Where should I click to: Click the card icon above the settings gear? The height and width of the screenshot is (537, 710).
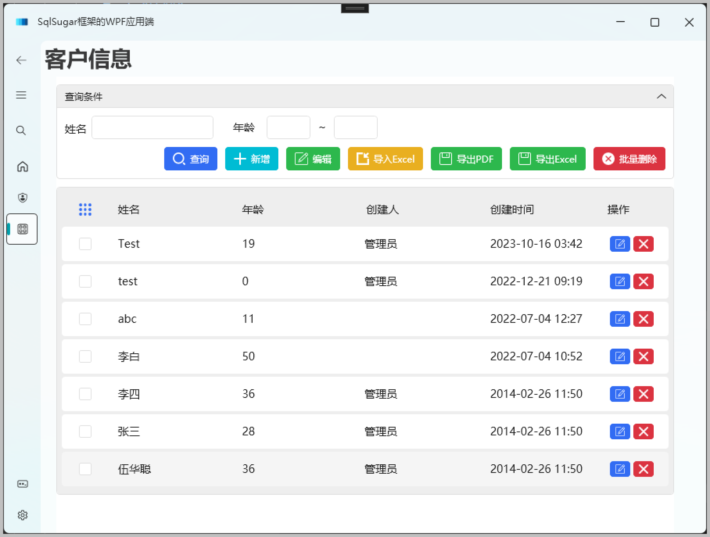(22, 484)
